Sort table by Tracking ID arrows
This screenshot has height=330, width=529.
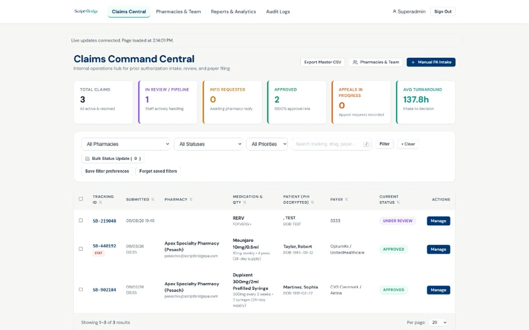click(x=100, y=202)
